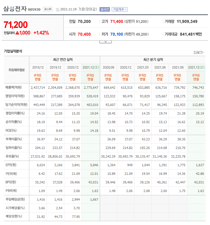Click the 저가 value 70,100

pyautogui.click(x=116, y=34)
